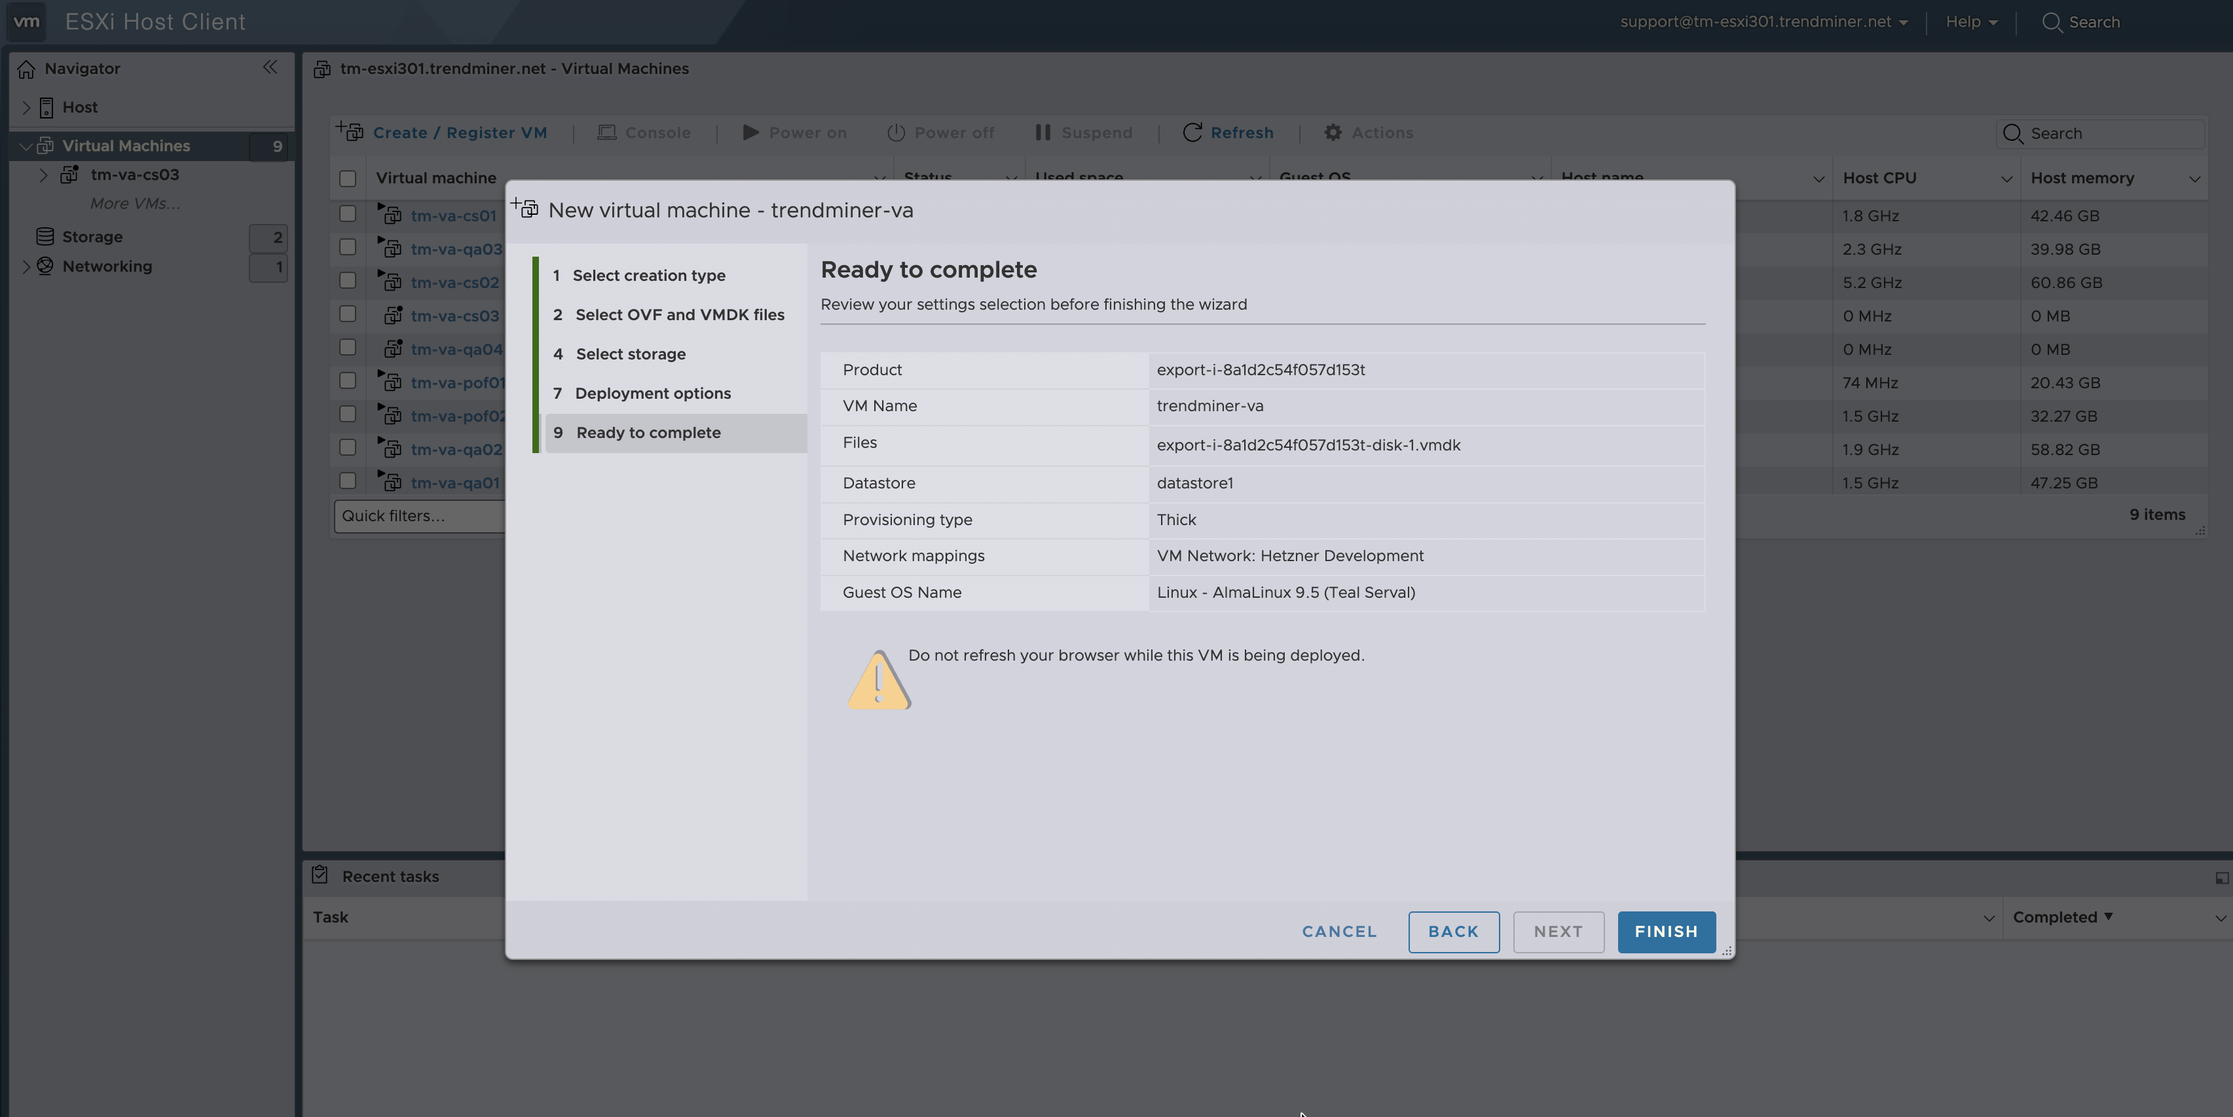Open the Help dropdown menu

(x=1970, y=22)
